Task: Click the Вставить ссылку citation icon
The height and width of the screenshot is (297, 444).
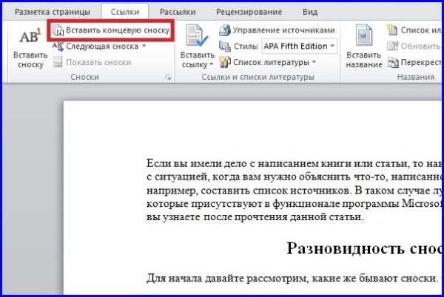Action: click(197, 35)
